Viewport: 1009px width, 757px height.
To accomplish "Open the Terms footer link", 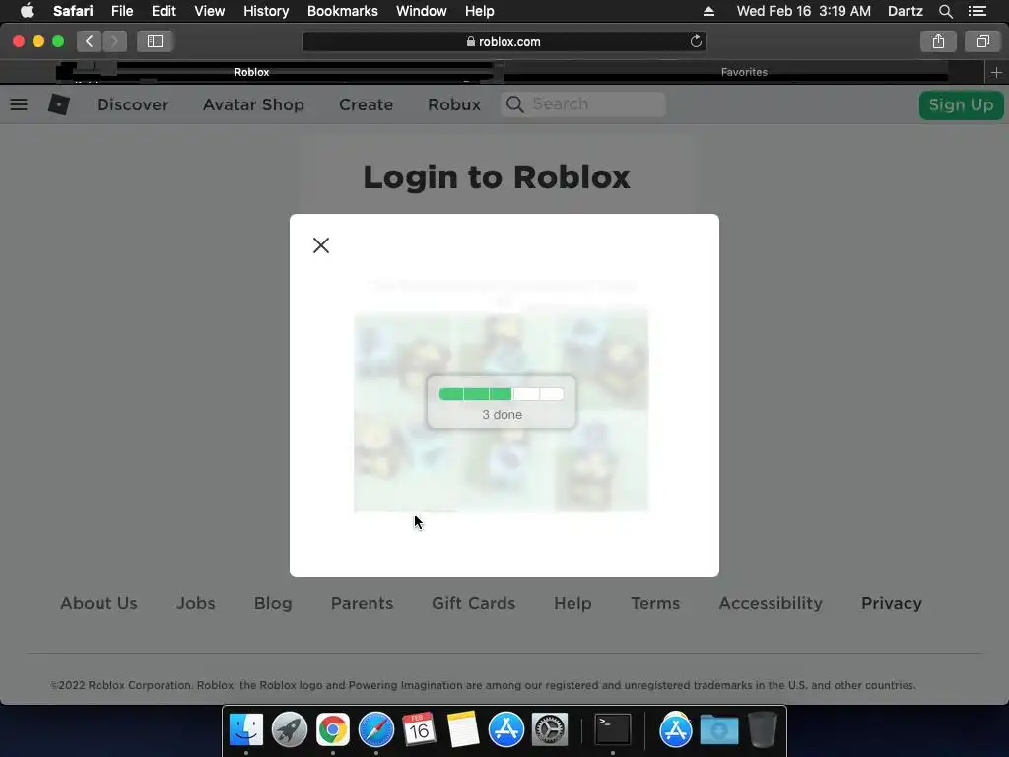I will (655, 603).
